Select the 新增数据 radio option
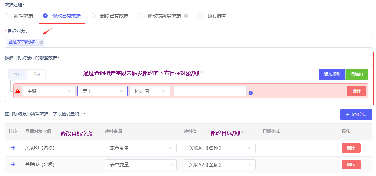 [7, 16]
